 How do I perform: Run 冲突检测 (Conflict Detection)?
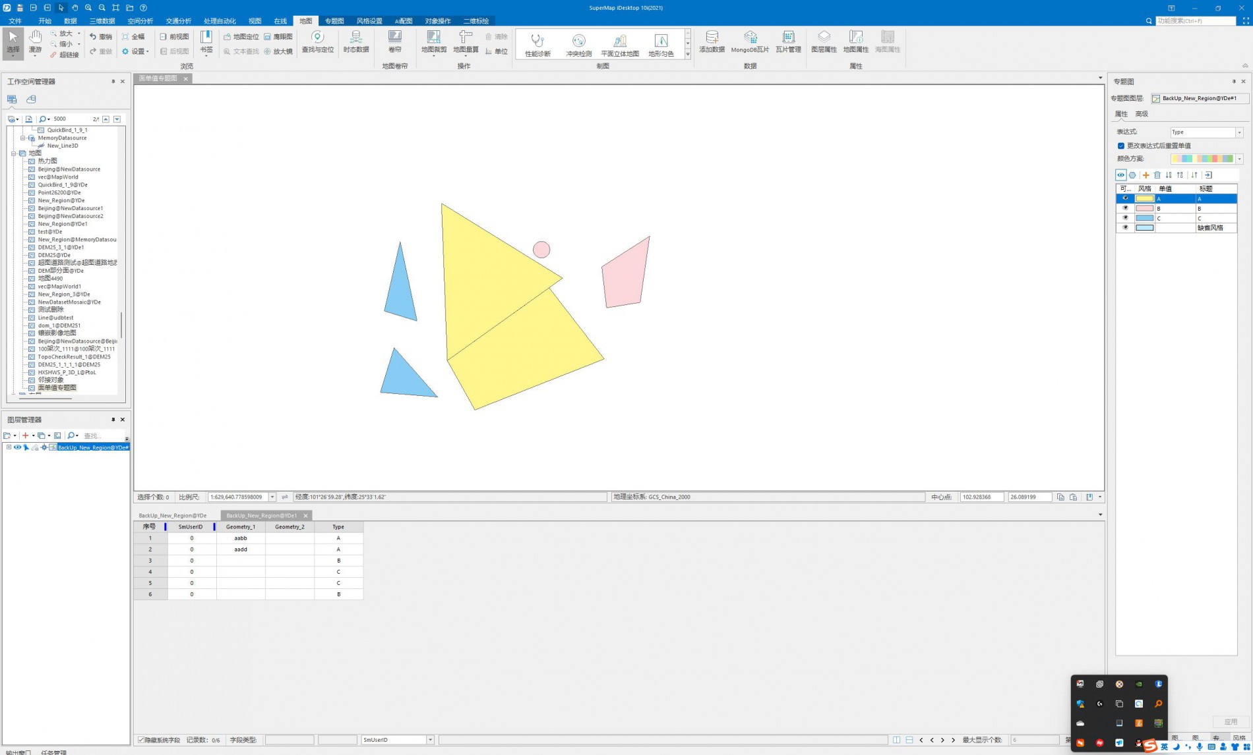coord(578,45)
